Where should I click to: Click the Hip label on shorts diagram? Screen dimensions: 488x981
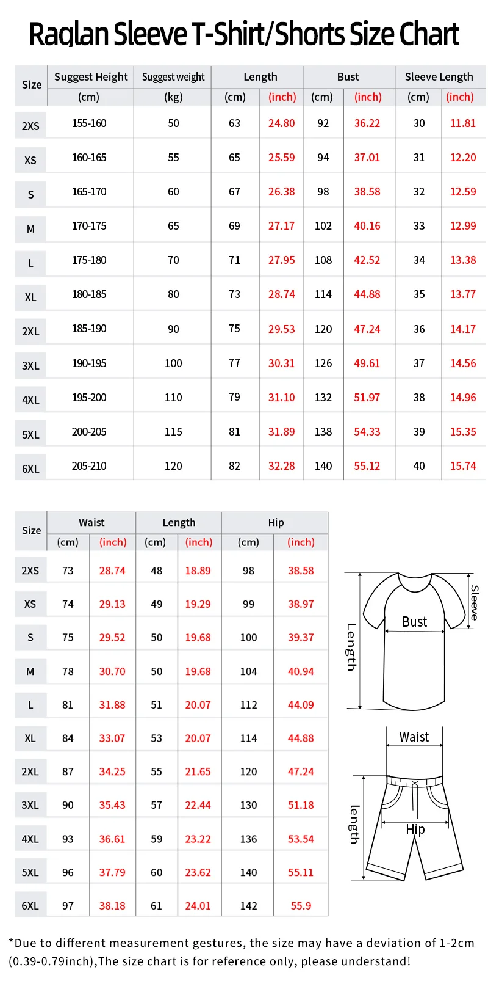point(415,829)
